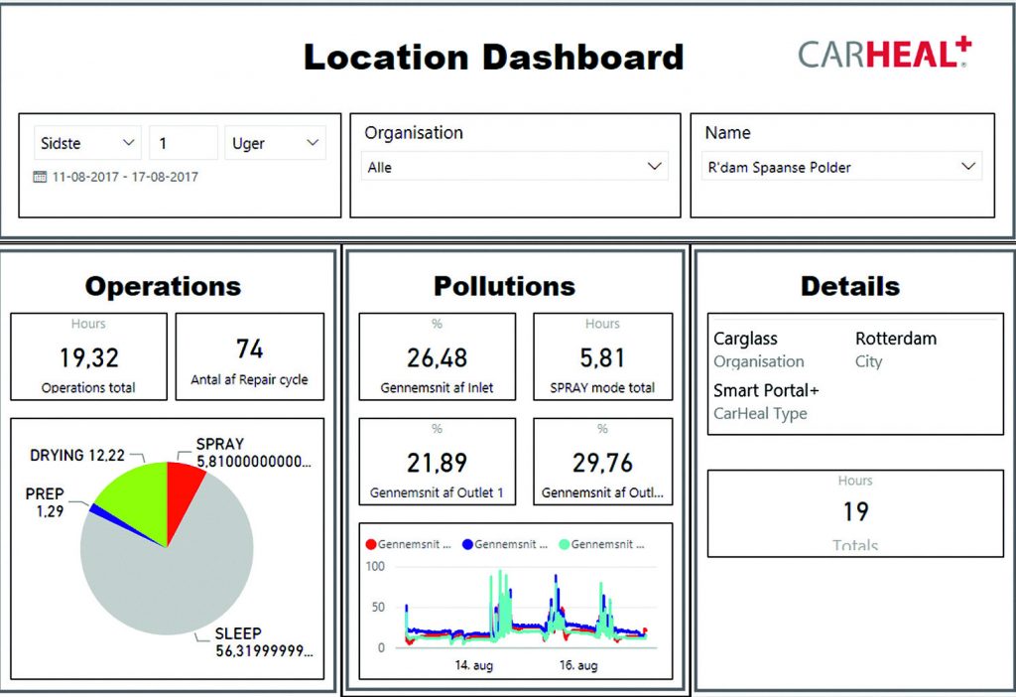Image resolution: width=1016 pixels, height=697 pixels.
Task: Open the Uger time unit dropdown
Action: click(275, 143)
